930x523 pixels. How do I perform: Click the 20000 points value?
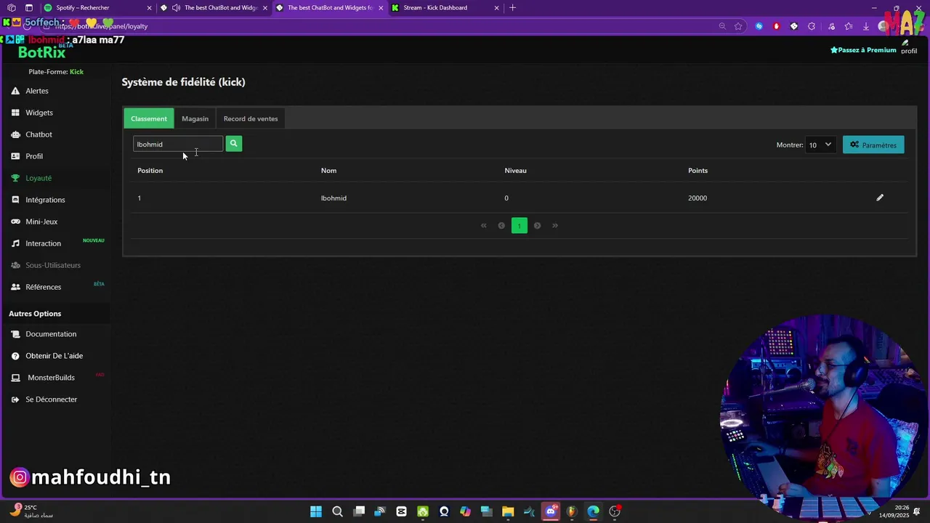point(697,198)
